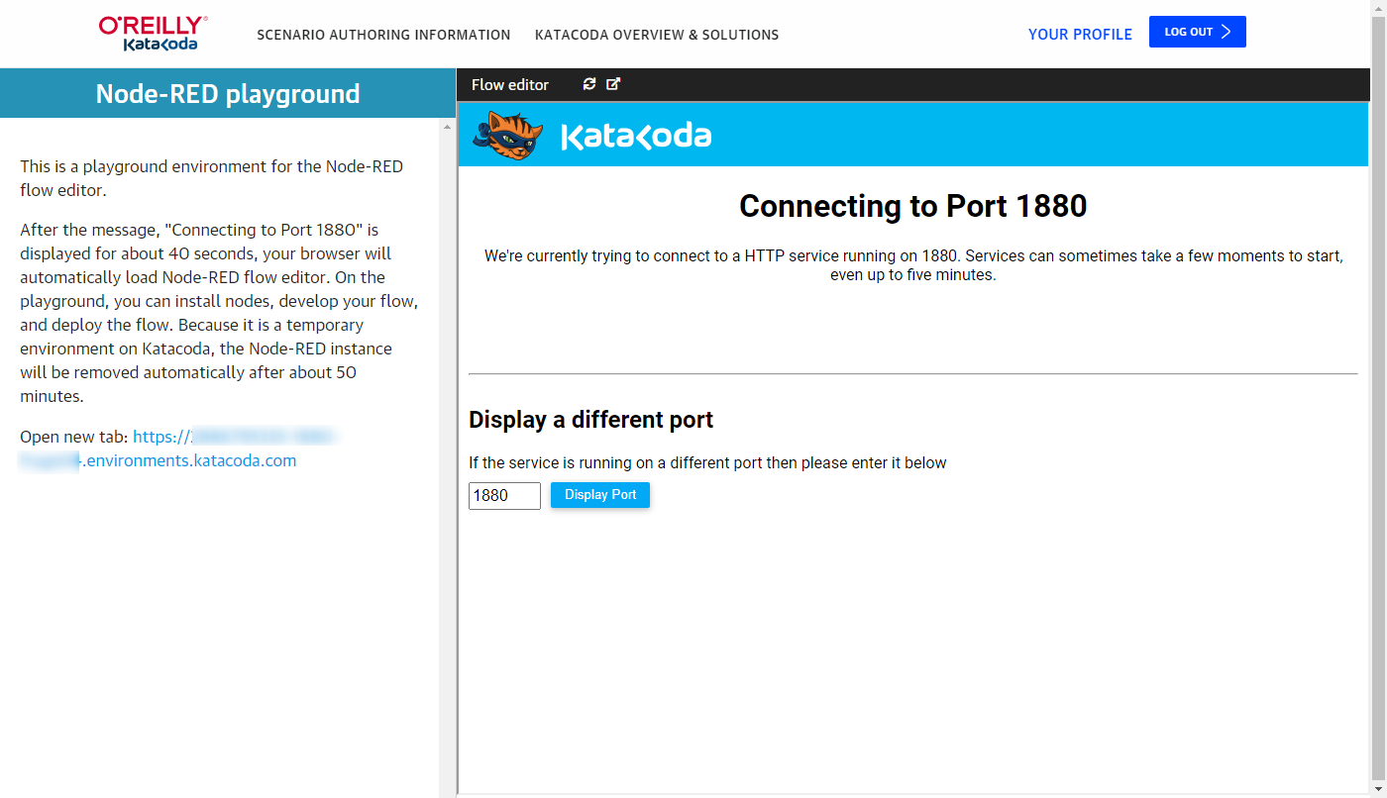1387x798 pixels.
Task: Click the Display Port button
Action: click(x=600, y=495)
